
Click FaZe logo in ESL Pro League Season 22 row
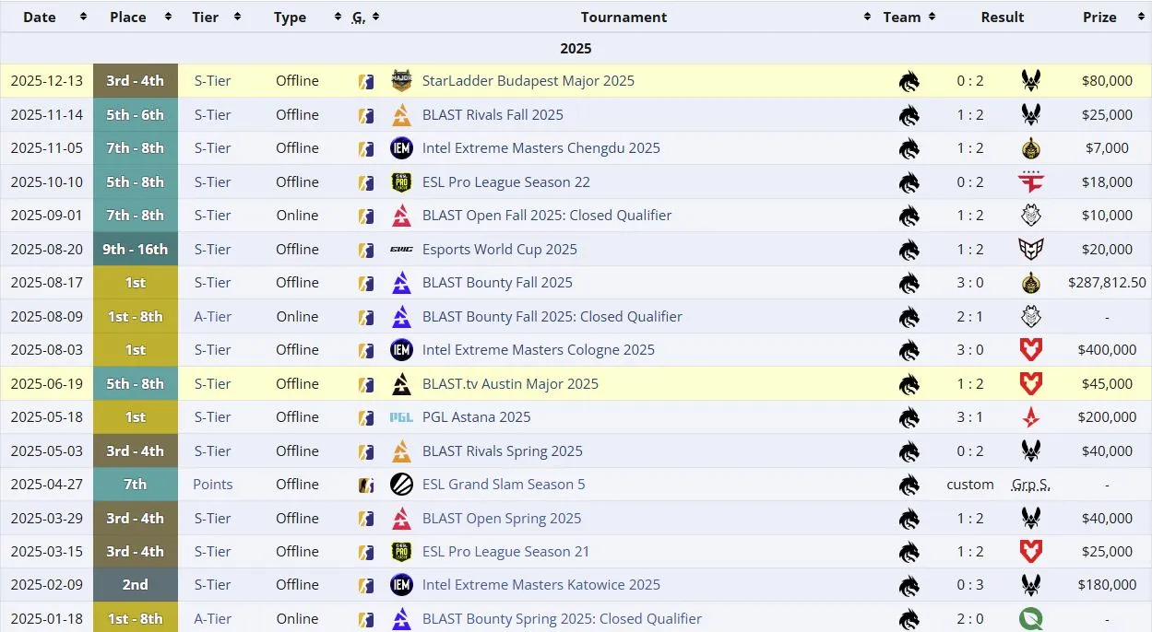pos(1030,182)
